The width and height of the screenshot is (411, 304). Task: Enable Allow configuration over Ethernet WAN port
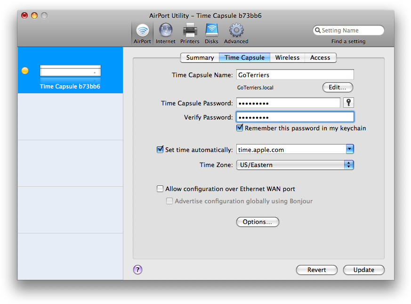160,189
